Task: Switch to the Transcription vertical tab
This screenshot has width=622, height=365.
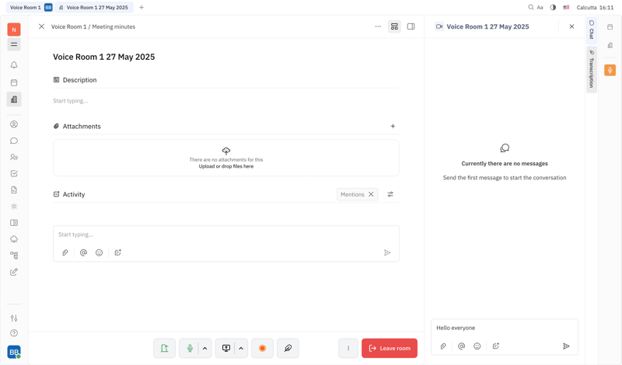Action: tap(592, 69)
